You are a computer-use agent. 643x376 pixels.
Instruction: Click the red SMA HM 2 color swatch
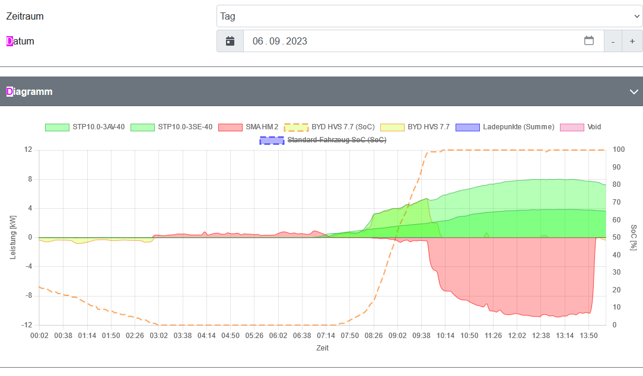tap(230, 127)
